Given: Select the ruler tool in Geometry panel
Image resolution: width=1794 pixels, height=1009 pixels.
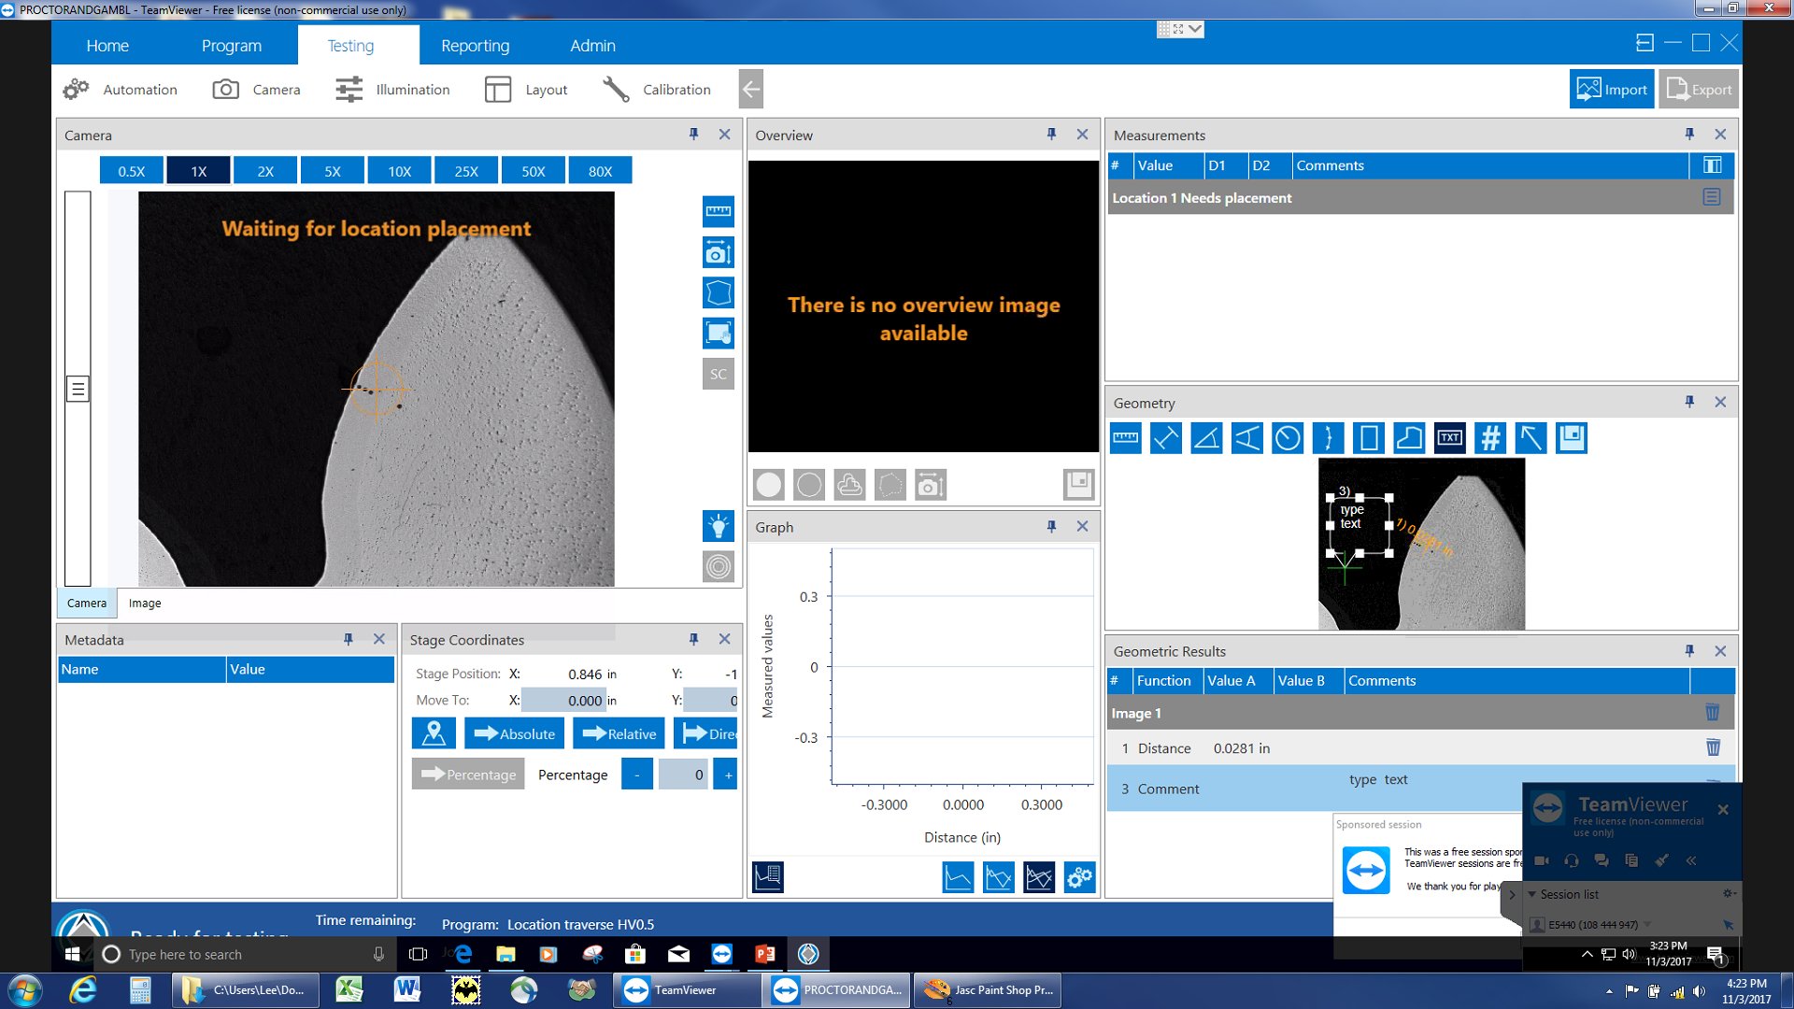Looking at the screenshot, I should point(1126,437).
